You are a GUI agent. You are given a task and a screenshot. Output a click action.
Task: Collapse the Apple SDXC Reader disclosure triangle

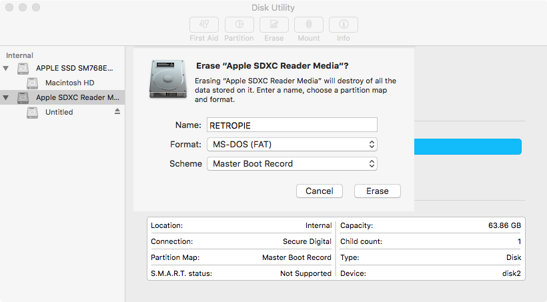click(7, 97)
